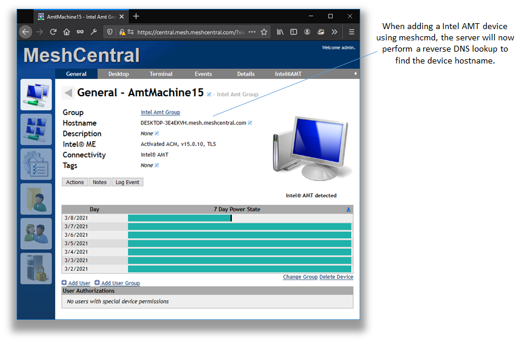This screenshot has height=343, width=523.
Task: Click the connection lock warning icon
Action: 122,32
